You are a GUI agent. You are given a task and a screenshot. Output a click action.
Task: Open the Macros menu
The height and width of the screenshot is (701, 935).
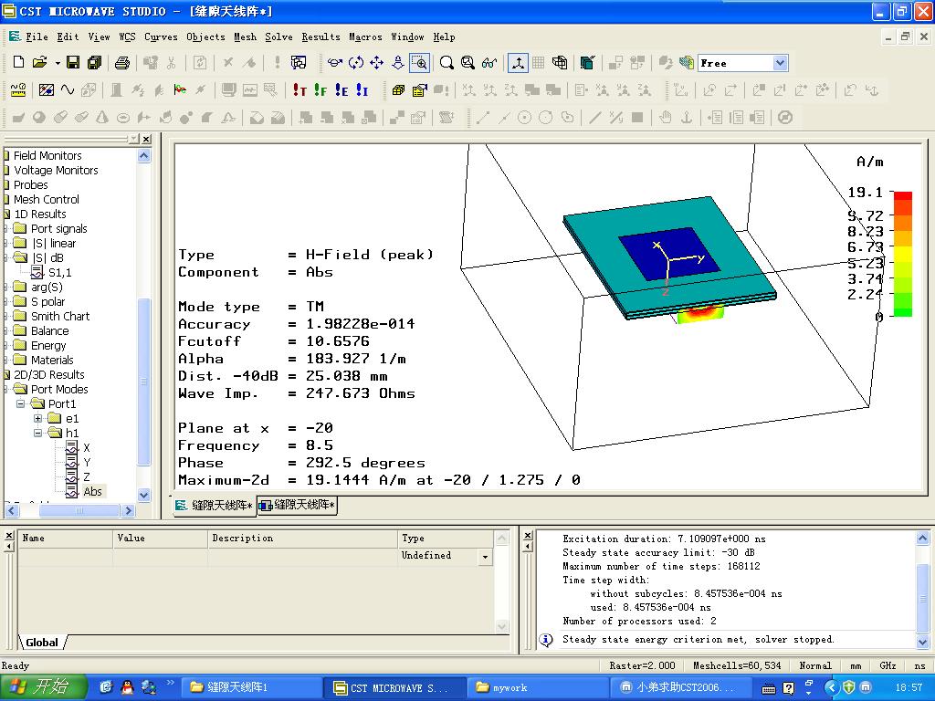tap(365, 37)
